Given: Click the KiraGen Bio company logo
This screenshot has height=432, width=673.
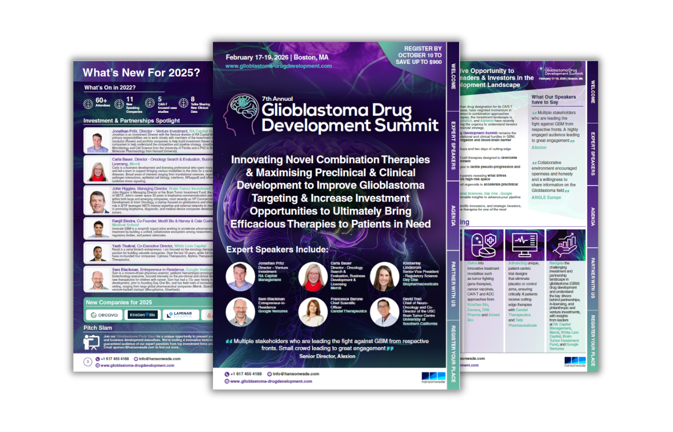Looking at the screenshot, I should (x=142, y=315).
